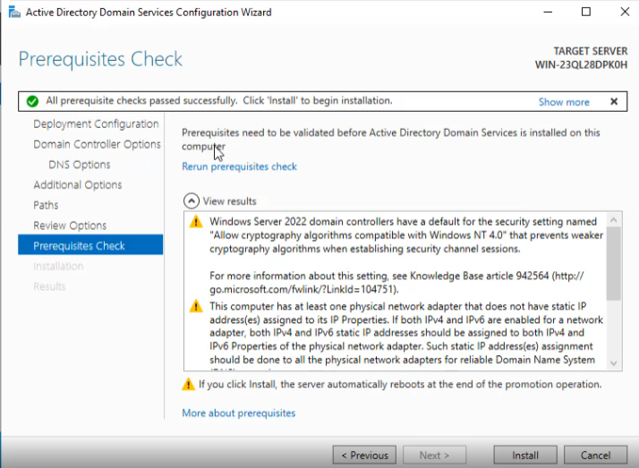Click warning icon beside reboot notice

click(x=188, y=384)
